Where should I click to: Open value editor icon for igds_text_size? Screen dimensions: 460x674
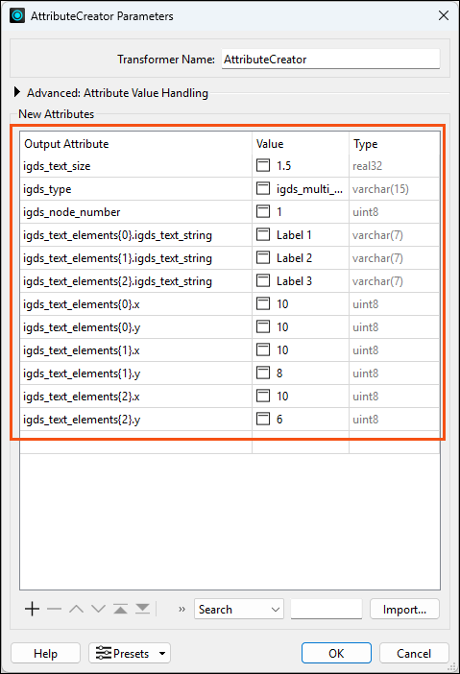point(263,165)
